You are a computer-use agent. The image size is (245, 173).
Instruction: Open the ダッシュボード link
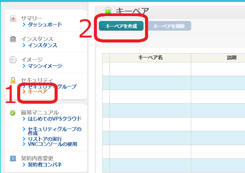click(x=45, y=24)
